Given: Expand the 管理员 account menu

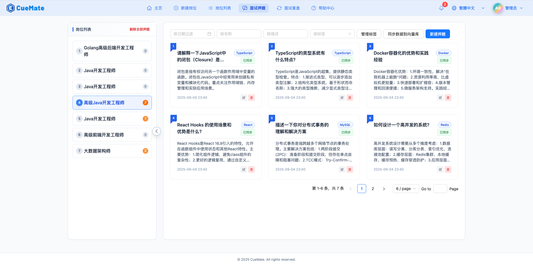Looking at the screenshot, I should pos(508,8).
